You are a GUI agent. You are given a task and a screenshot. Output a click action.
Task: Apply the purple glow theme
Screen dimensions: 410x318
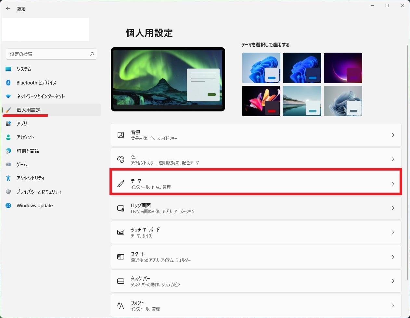(x=343, y=68)
